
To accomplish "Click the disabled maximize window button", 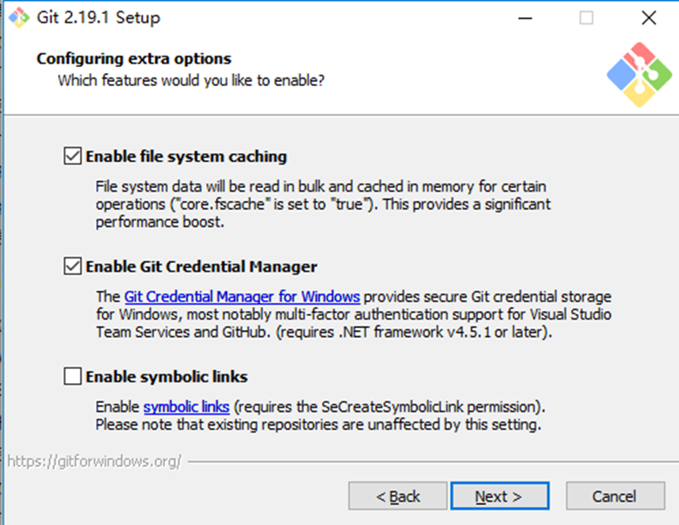I will point(586,17).
